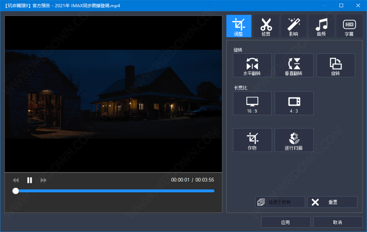This screenshot has width=367, height=232.
Task: Rotate the video using 旋转 button
Action: 336,65
